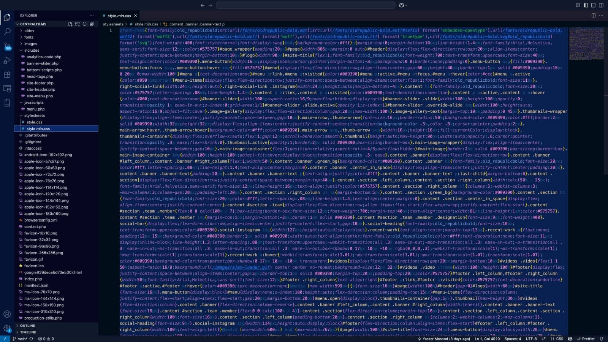Open site-header.php from the file tree
Image resolution: width=608 pixels, height=342 pixels.
pos(41,90)
